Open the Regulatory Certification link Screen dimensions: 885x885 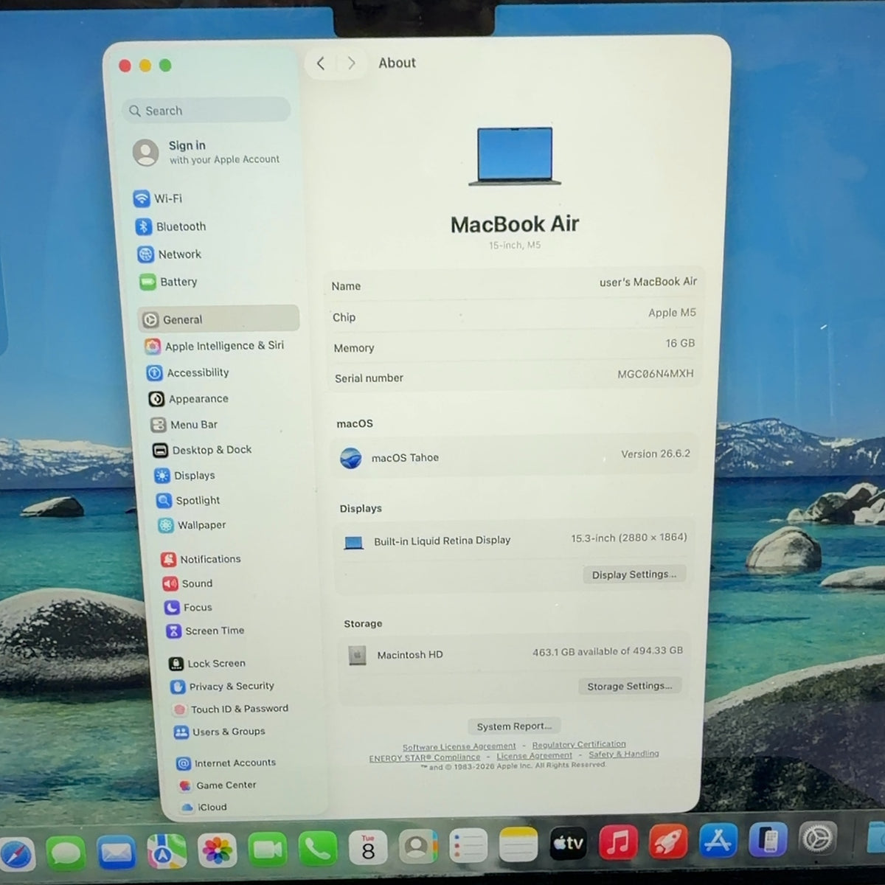579,744
